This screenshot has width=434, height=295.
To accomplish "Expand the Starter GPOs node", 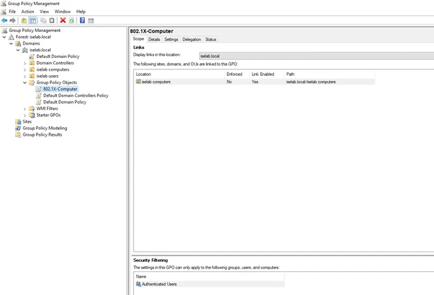I will click(x=25, y=115).
